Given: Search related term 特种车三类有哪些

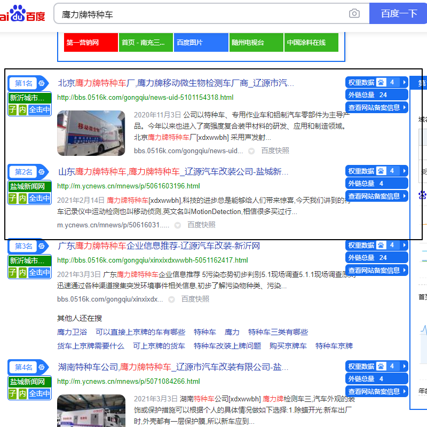Looking at the screenshot, I should pyautogui.click(x=278, y=332).
